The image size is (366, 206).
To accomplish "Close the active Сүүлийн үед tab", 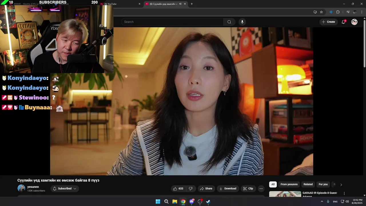I will pyautogui.click(x=185, y=4).
